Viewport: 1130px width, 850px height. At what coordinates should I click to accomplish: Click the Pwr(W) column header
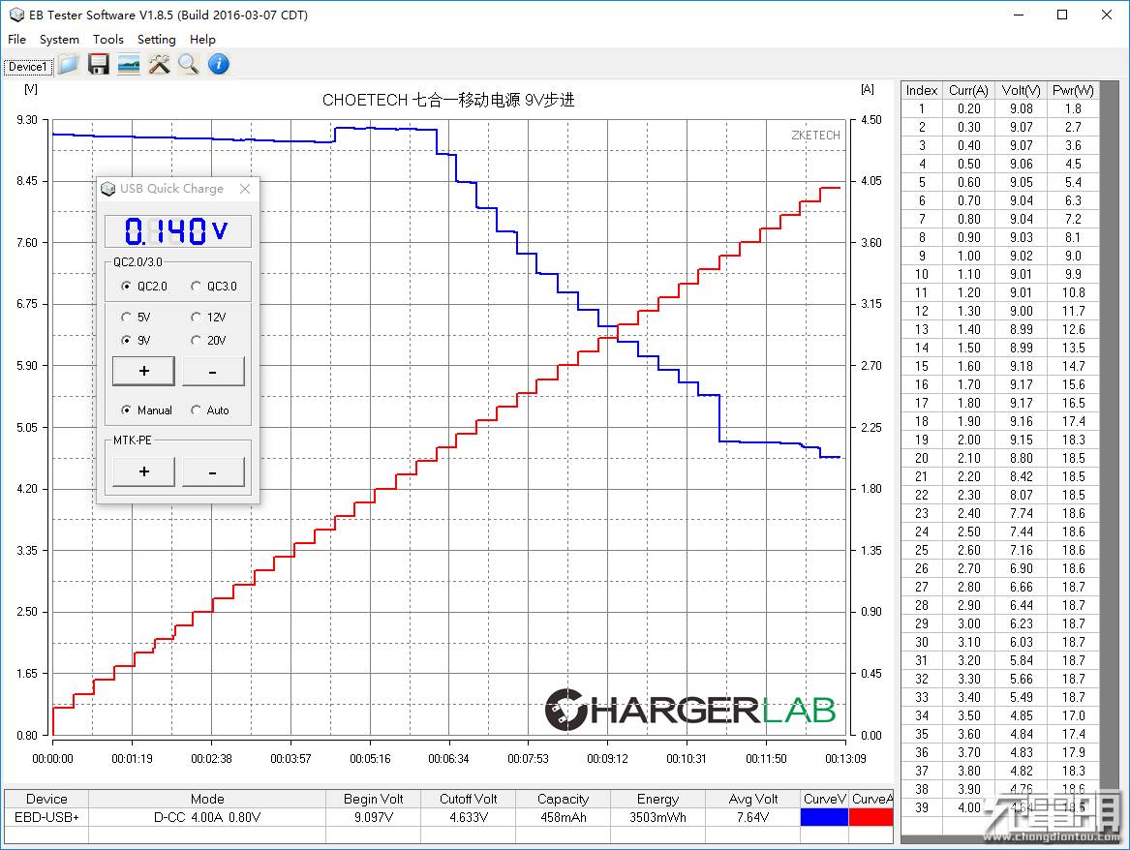(x=1073, y=90)
